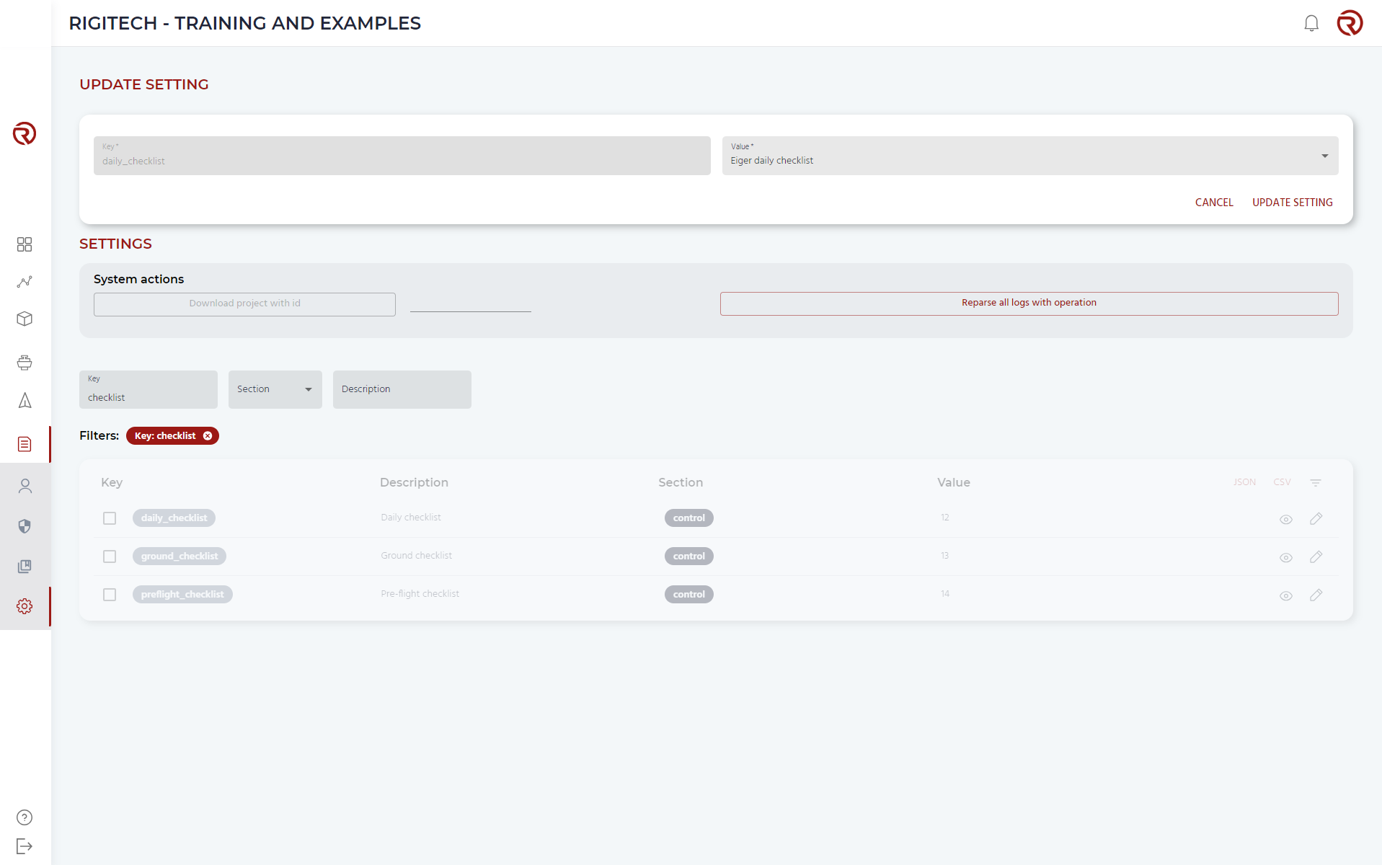Click the logout icon in sidebar
Image resolution: width=1382 pixels, height=865 pixels.
point(25,846)
